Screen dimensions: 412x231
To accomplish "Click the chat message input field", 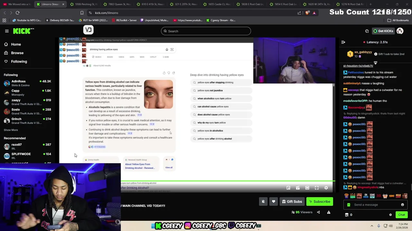I will [375, 205].
